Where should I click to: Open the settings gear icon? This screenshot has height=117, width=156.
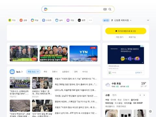coord(150,111)
